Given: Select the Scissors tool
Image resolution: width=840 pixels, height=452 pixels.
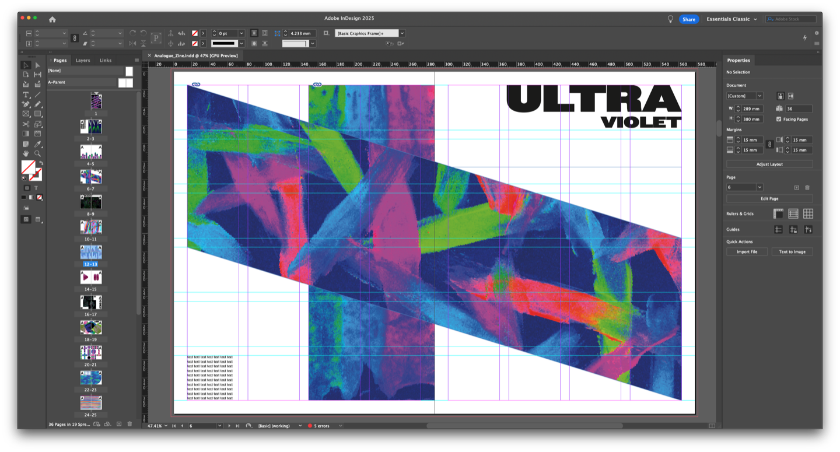Looking at the screenshot, I should click(26, 124).
